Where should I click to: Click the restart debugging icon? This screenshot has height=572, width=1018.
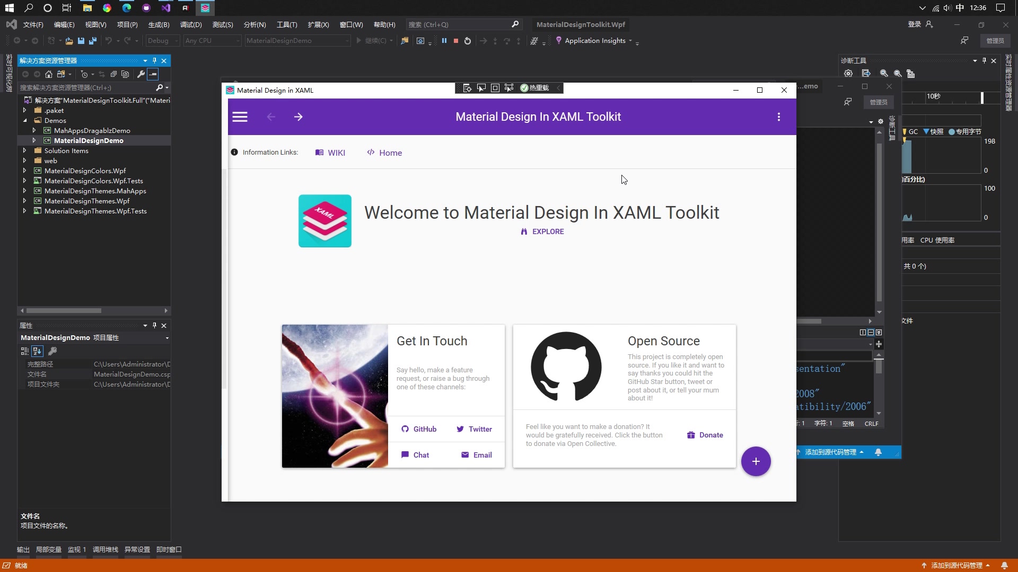[468, 41]
